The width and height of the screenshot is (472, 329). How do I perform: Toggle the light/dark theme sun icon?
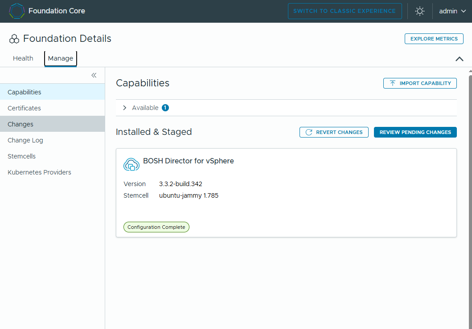tap(419, 11)
